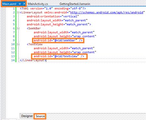Collapse the LinearLayout element on line 2
Image resolution: width=146 pixels, height=120 pixels.
[x=18, y=12]
